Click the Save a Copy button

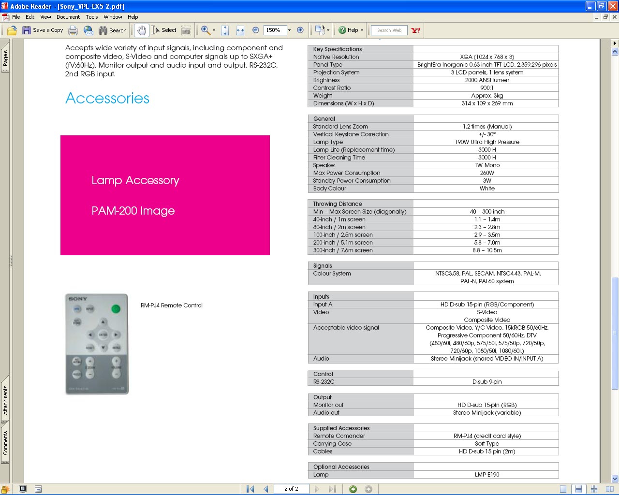point(43,30)
